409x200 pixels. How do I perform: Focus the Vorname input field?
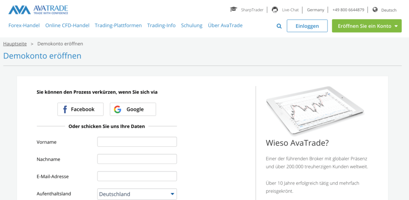[137, 142]
